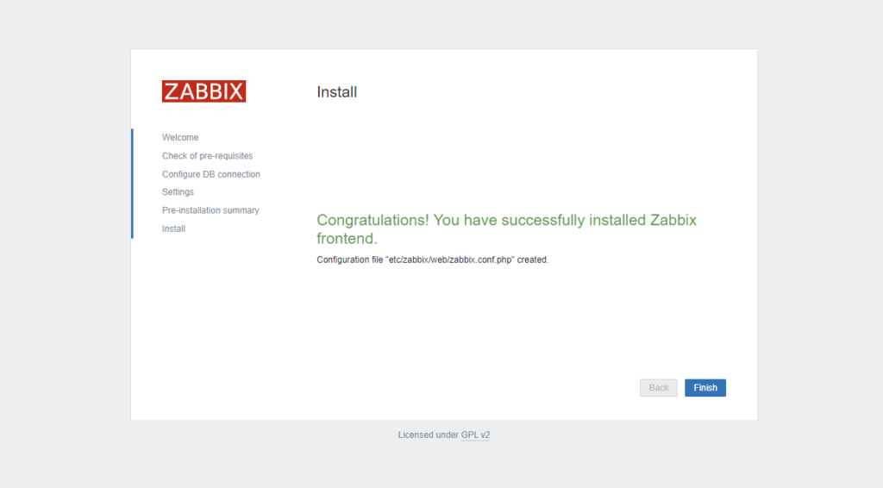Click the word "created." after file path
The height and width of the screenshot is (488, 883).
pos(533,260)
